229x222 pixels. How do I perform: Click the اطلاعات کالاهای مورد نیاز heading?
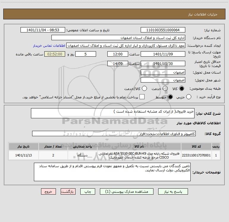(198, 123)
